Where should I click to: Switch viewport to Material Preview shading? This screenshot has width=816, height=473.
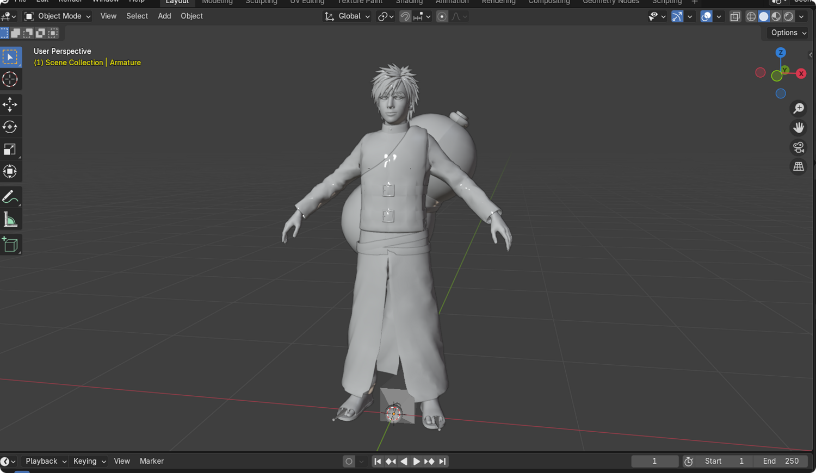tap(776, 16)
